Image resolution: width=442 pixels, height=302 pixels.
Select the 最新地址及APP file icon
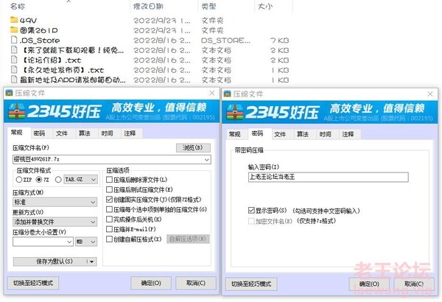tap(14, 80)
